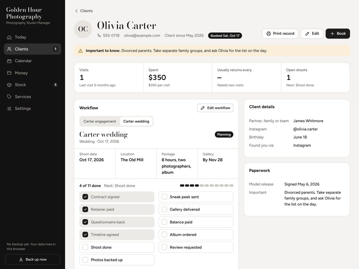Click Last visit 5 months ago text
Image resolution: width=359 pixels, height=269 pixels.
(x=97, y=85)
